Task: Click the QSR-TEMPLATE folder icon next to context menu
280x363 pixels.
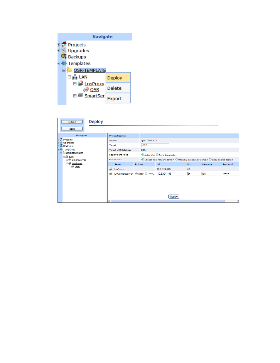Action: click(x=70, y=70)
